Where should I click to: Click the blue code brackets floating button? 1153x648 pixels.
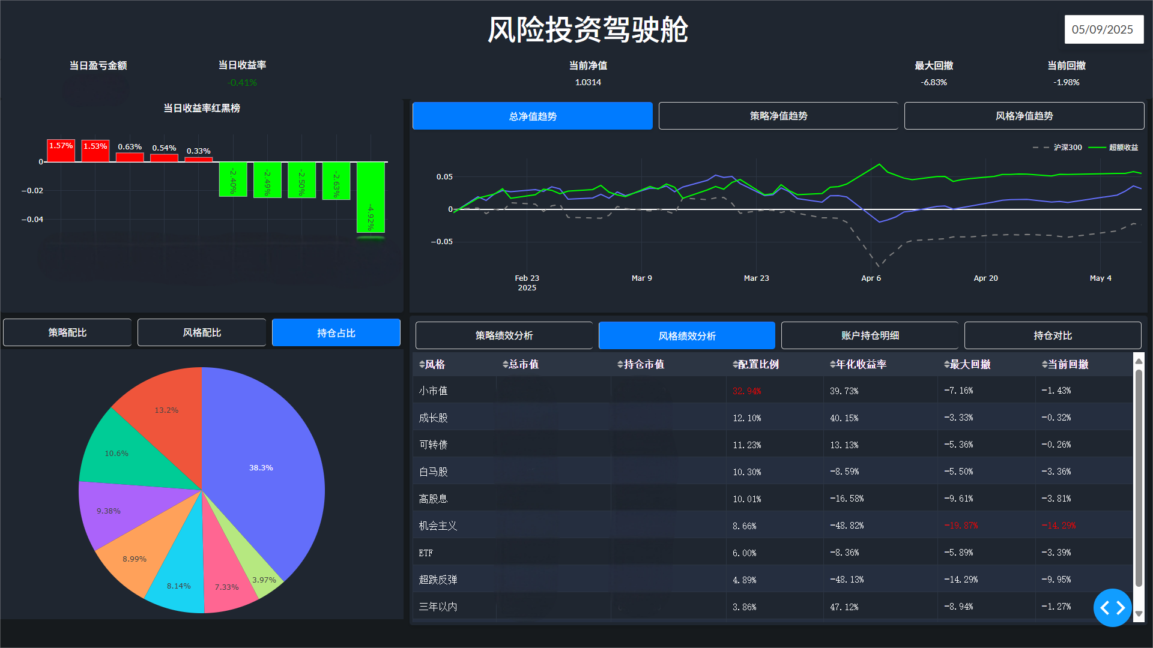[1112, 608]
